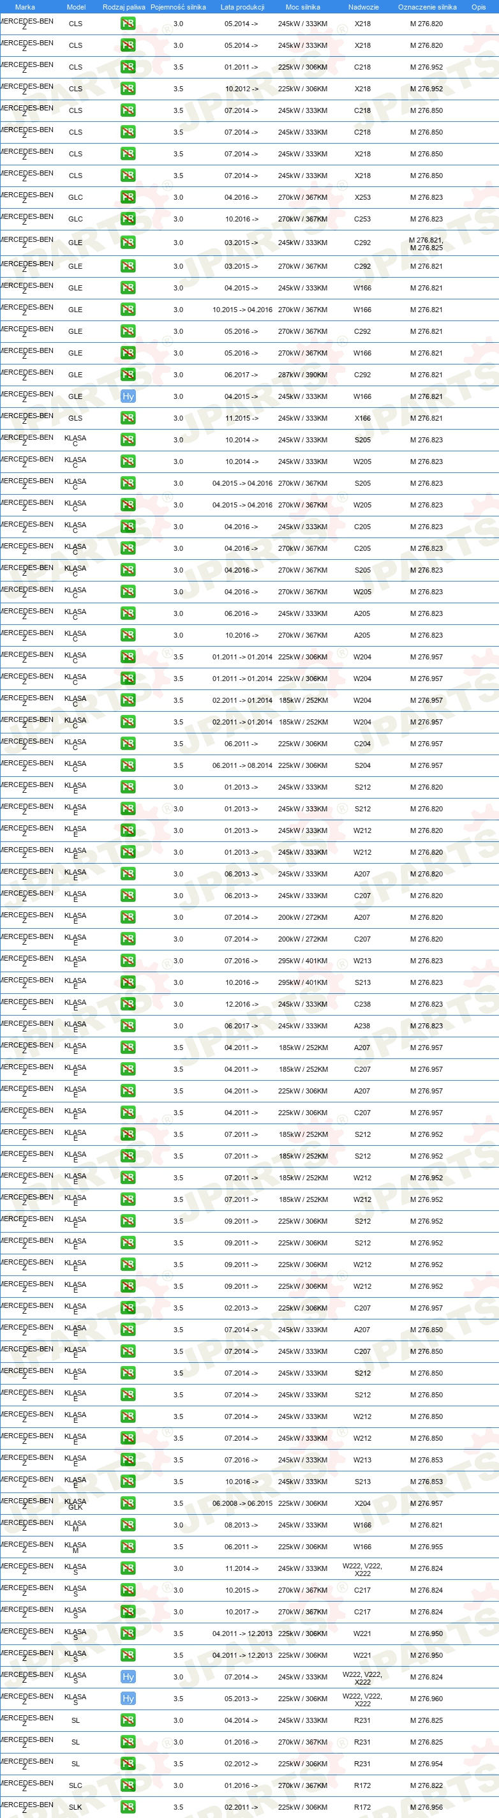Click the Rodzaj paliwa column header
Image resolution: width=499 pixels, height=1818 pixels.
[x=124, y=7]
